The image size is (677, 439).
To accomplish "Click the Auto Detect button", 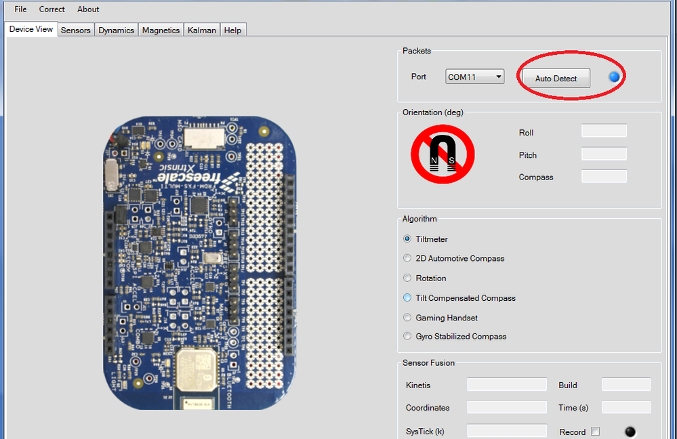I will point(556,78).
